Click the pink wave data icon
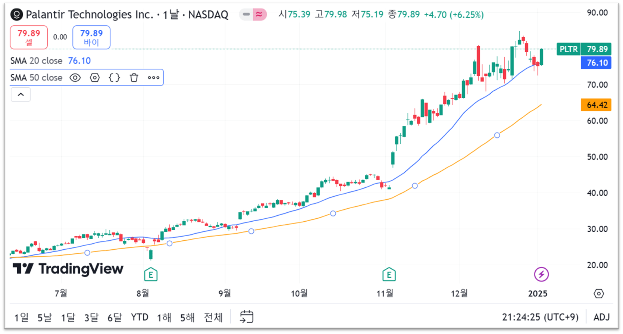 [x=259, y=15]
